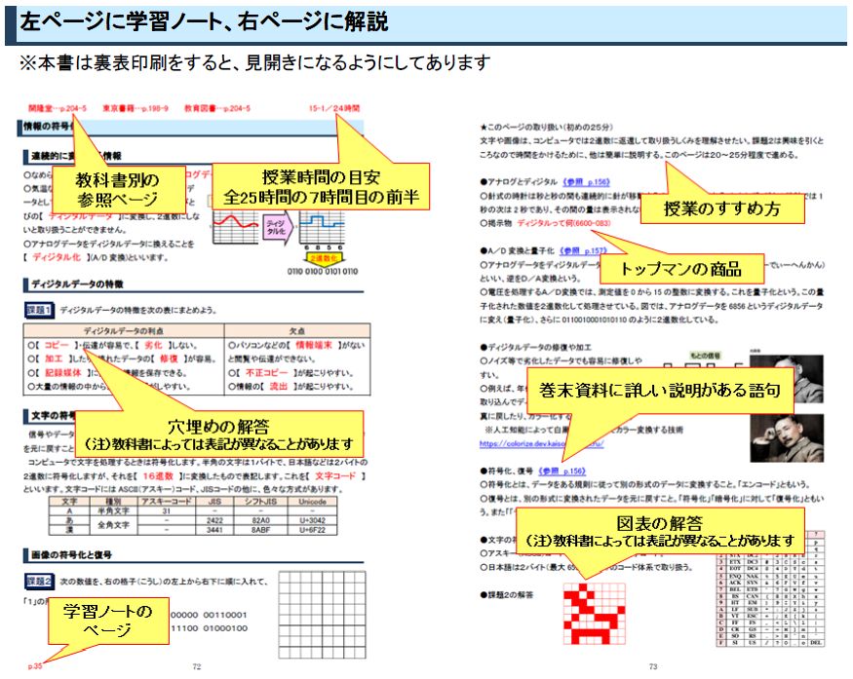Click the heading ★このページの取り扱い(初めの25分)
The image size is (853, 679).
click(x=546, y=128)
